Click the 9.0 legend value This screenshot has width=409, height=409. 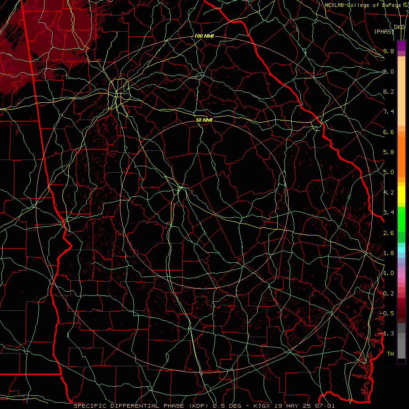click(x=389, y=71)
